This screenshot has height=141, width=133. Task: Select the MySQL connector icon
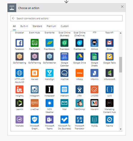[x=95, y=119]
